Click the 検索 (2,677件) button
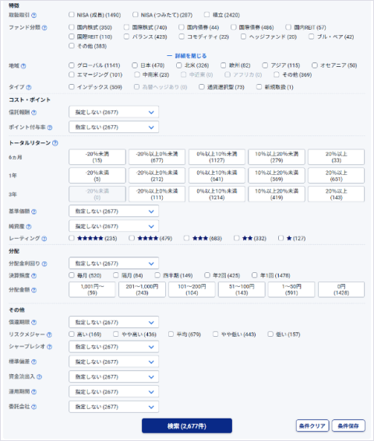 click(187, 425)
